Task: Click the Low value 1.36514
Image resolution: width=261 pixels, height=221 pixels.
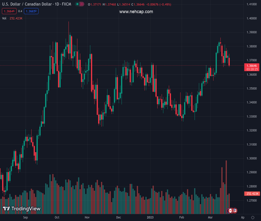Action: click(x=125, y=4)
